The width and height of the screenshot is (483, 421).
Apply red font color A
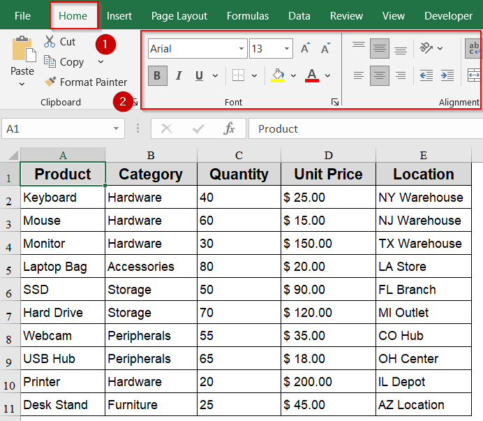[312, 75]
